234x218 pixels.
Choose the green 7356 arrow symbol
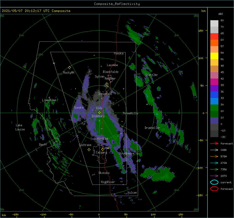pyautogui.click(x=214, y=169)
